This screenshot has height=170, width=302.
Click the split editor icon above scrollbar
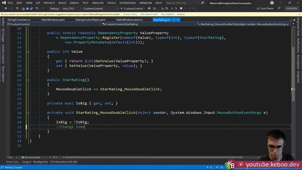293,24
